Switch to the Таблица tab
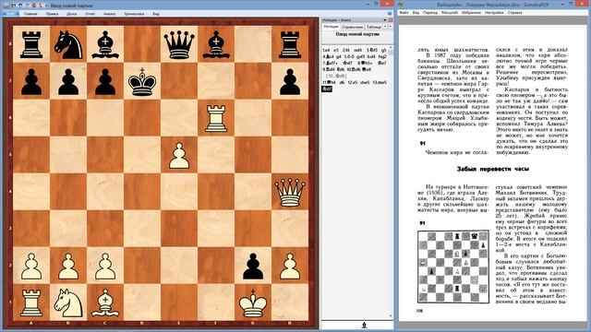 tap(373, 27)
